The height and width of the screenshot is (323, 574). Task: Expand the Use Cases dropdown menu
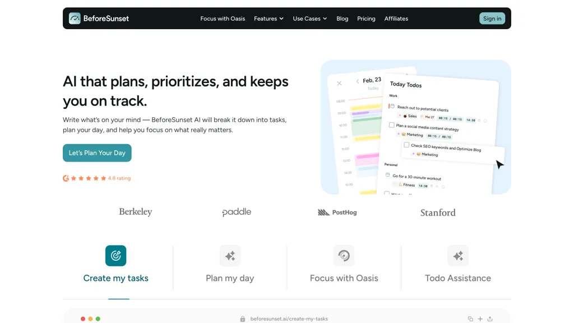click(x=309, y=19)
